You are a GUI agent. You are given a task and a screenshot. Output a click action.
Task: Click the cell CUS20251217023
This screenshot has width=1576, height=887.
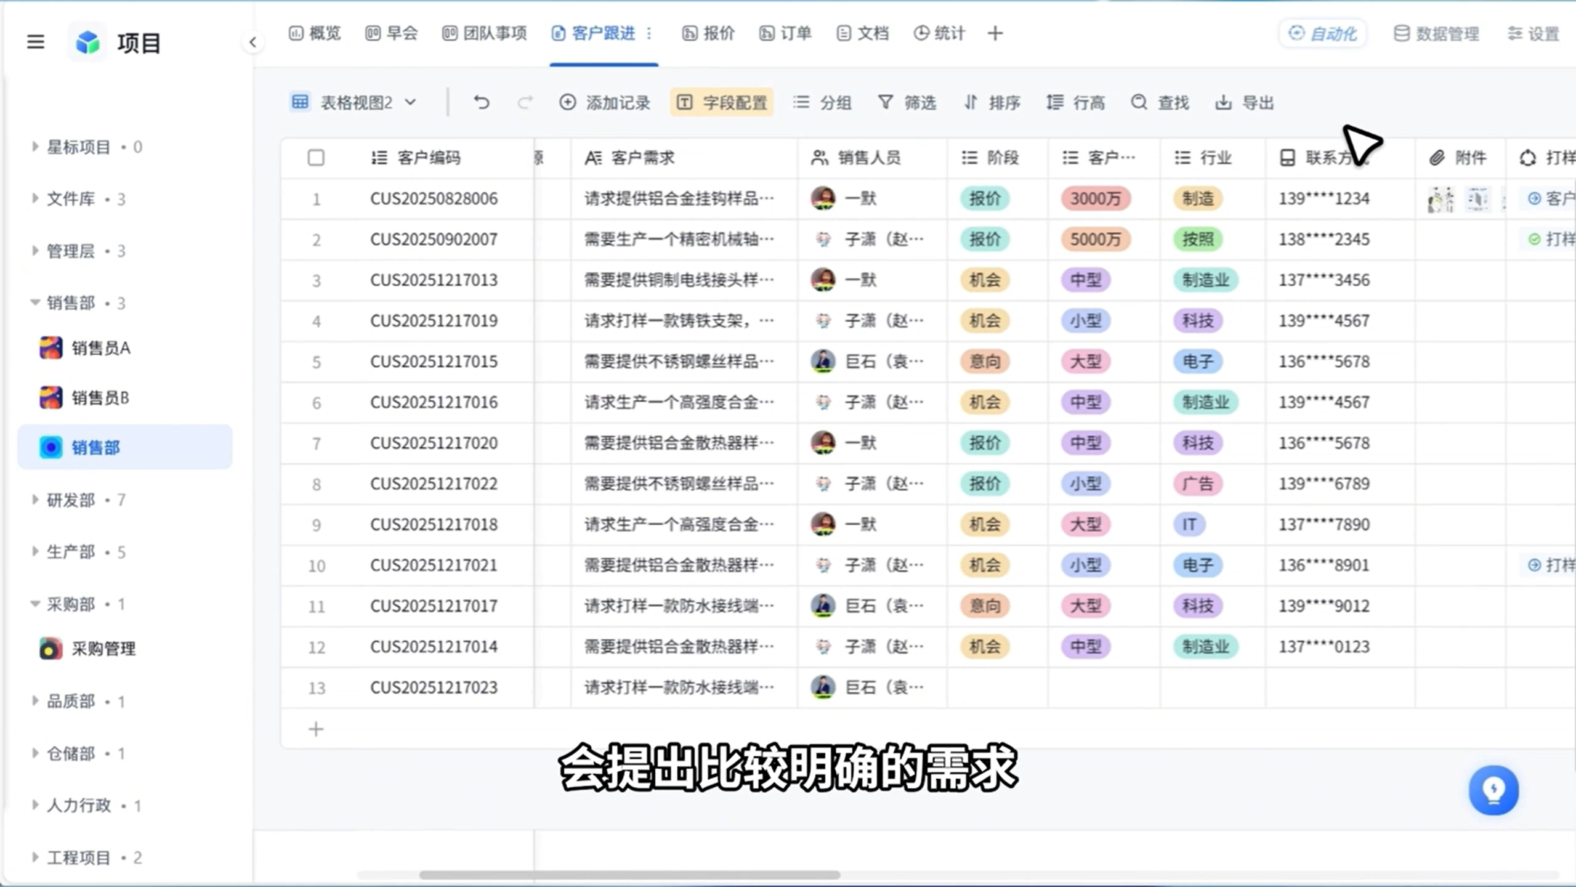(x=434, y=687)
